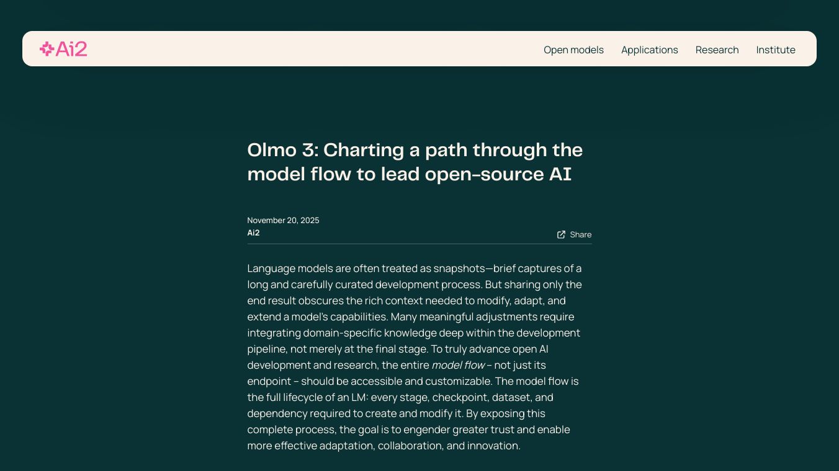The image size is (839, 471).
Task: Click the pink Ai2 cross logo icon
Action: coord(47,49)
